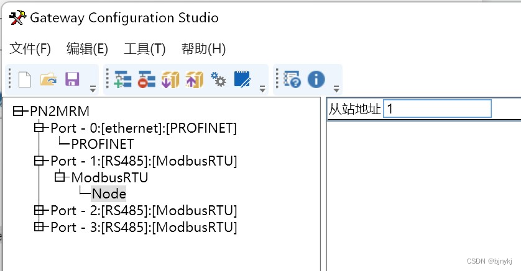Create a new configuration file

pos(25,80)
